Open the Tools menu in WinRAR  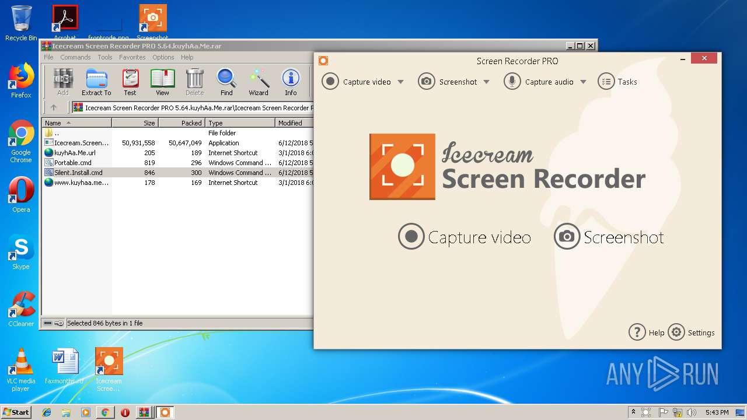coord(105,57)
